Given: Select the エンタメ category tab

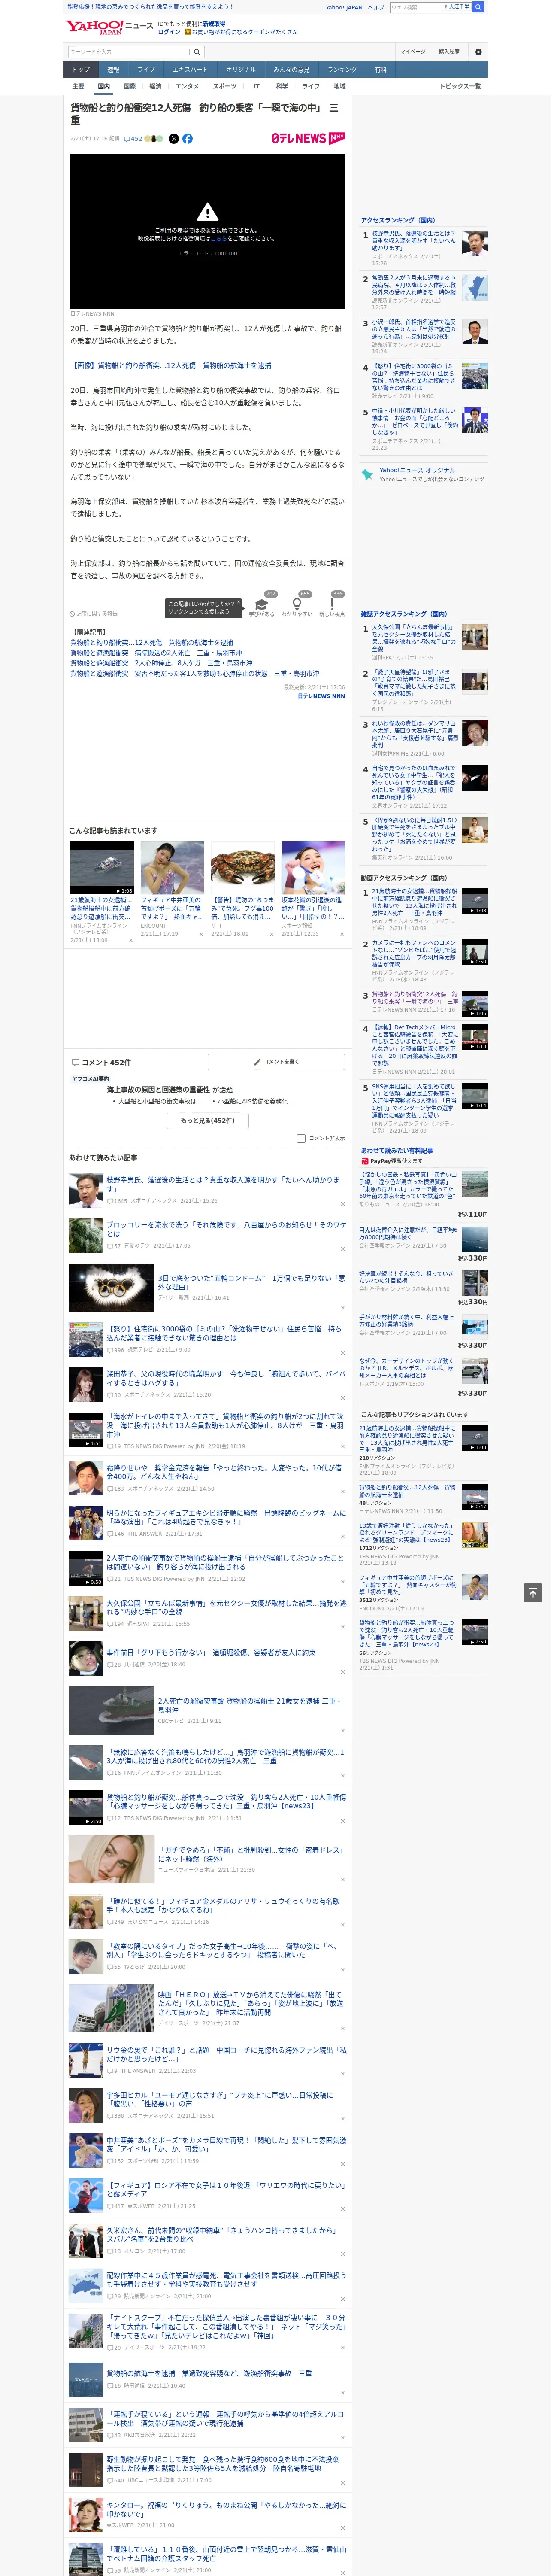Looking at the screenshot, I should coord(187,86).
